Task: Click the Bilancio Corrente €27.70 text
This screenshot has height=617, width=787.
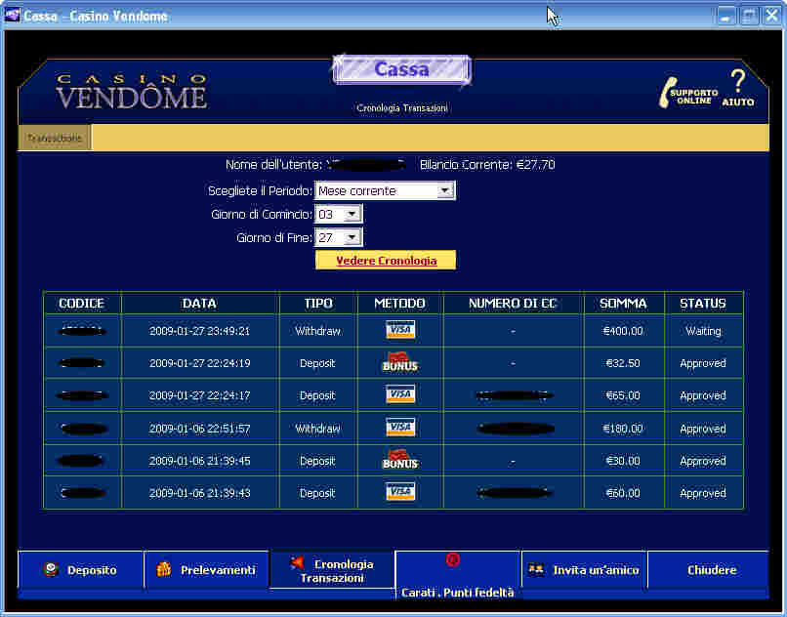Action: (487, 165)
